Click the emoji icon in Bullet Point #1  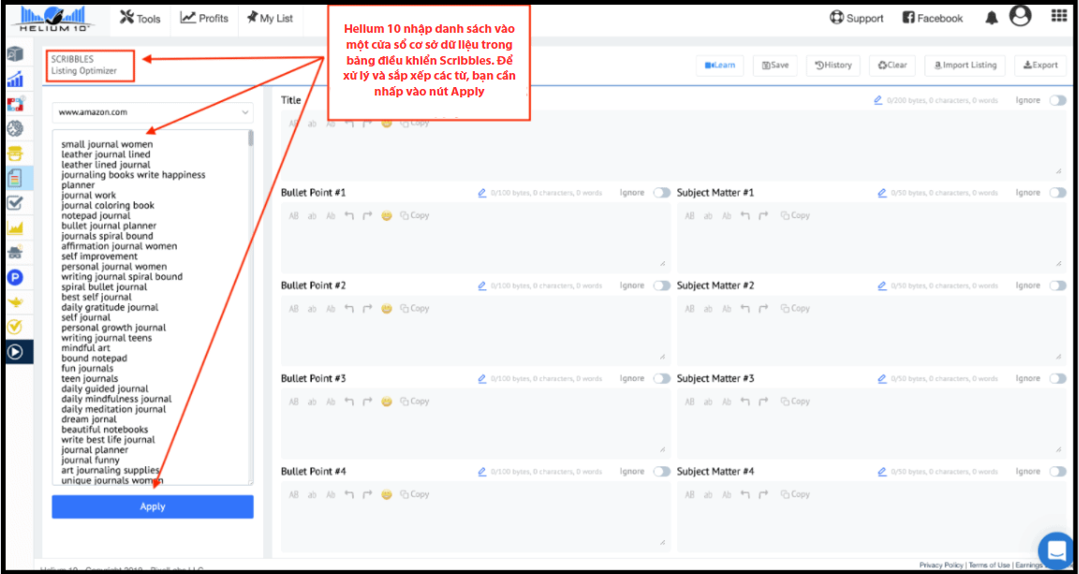386,215
